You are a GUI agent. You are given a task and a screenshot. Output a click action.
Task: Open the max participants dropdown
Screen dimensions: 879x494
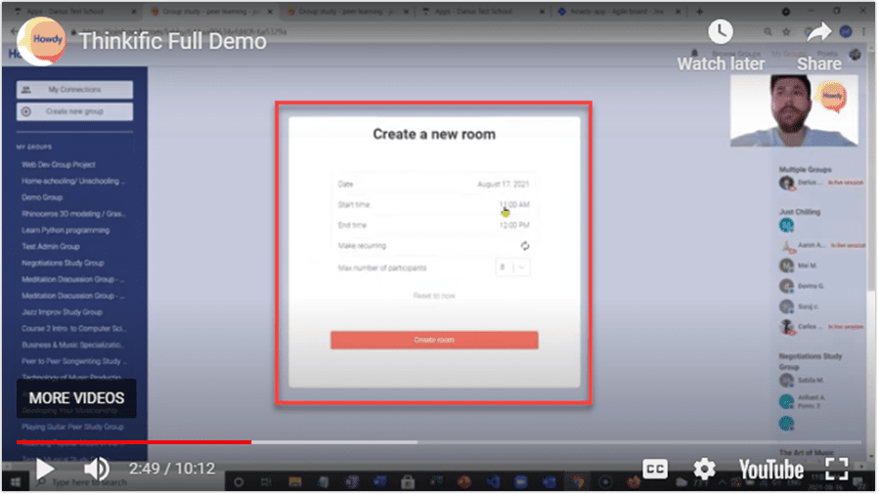pos(512,268)
